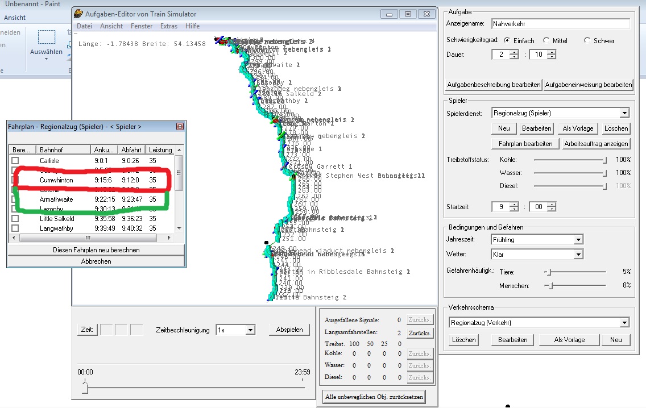Screen dimensions: 646x408
Task: Expand the Spielerdienst dropdown
Action: tap(624, 113)
